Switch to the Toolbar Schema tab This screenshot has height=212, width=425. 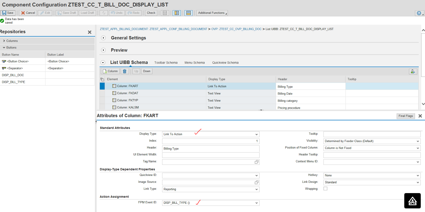point(166,63)
